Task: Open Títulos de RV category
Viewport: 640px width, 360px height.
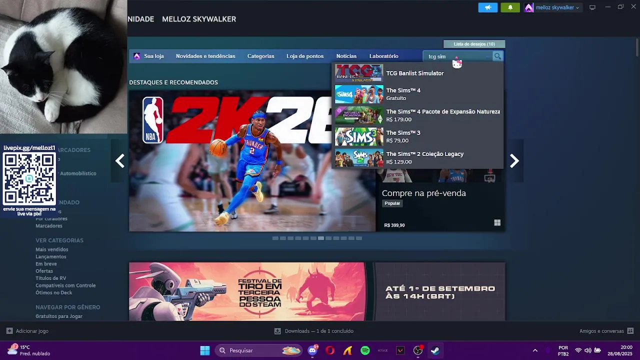Action: [50, 278]
